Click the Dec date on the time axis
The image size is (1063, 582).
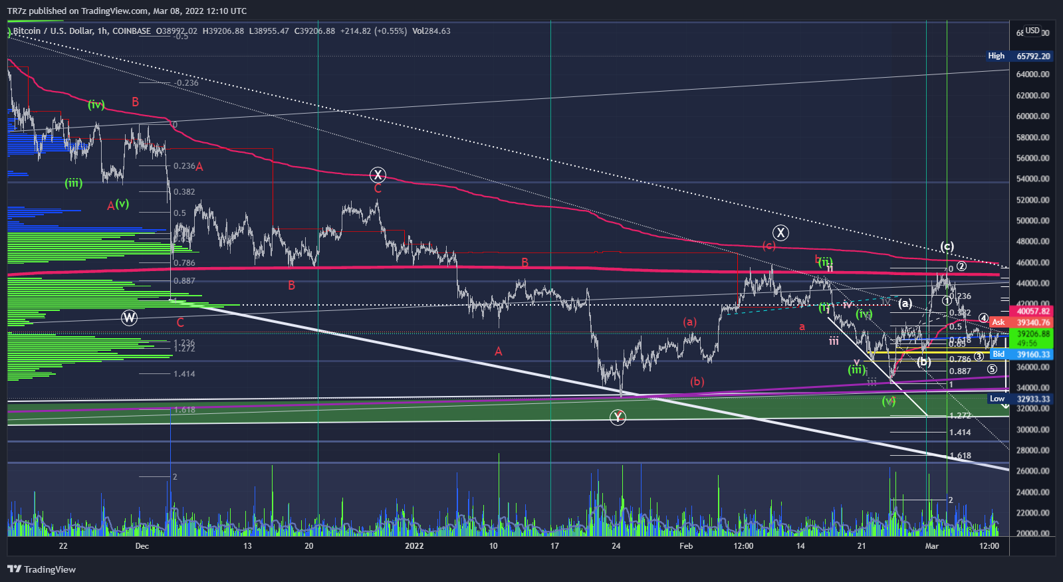tap(142, 546)
